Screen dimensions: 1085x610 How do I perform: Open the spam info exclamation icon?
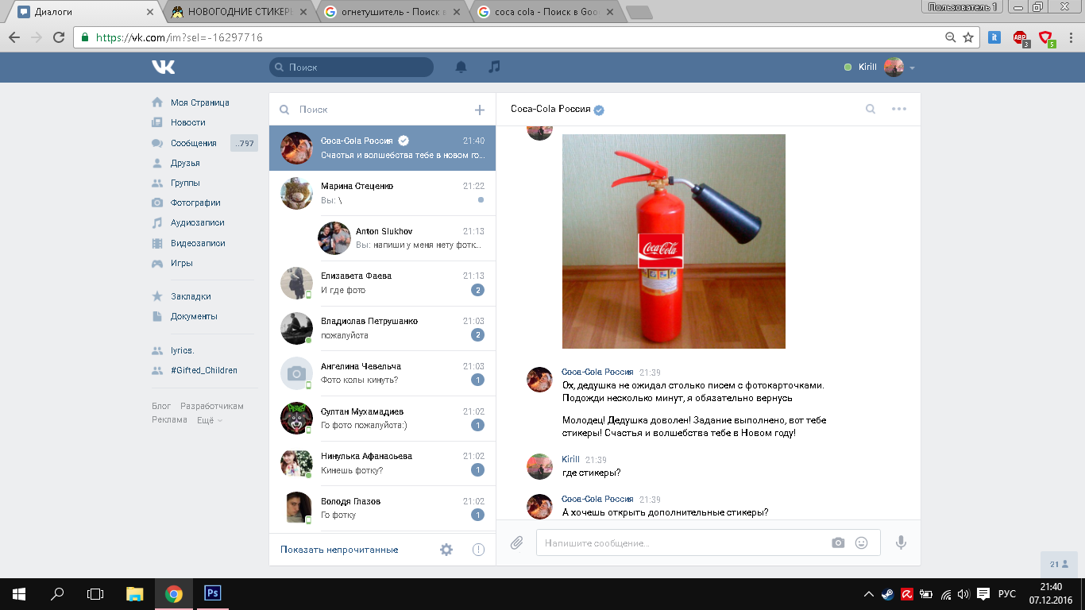tap(478, 550)
